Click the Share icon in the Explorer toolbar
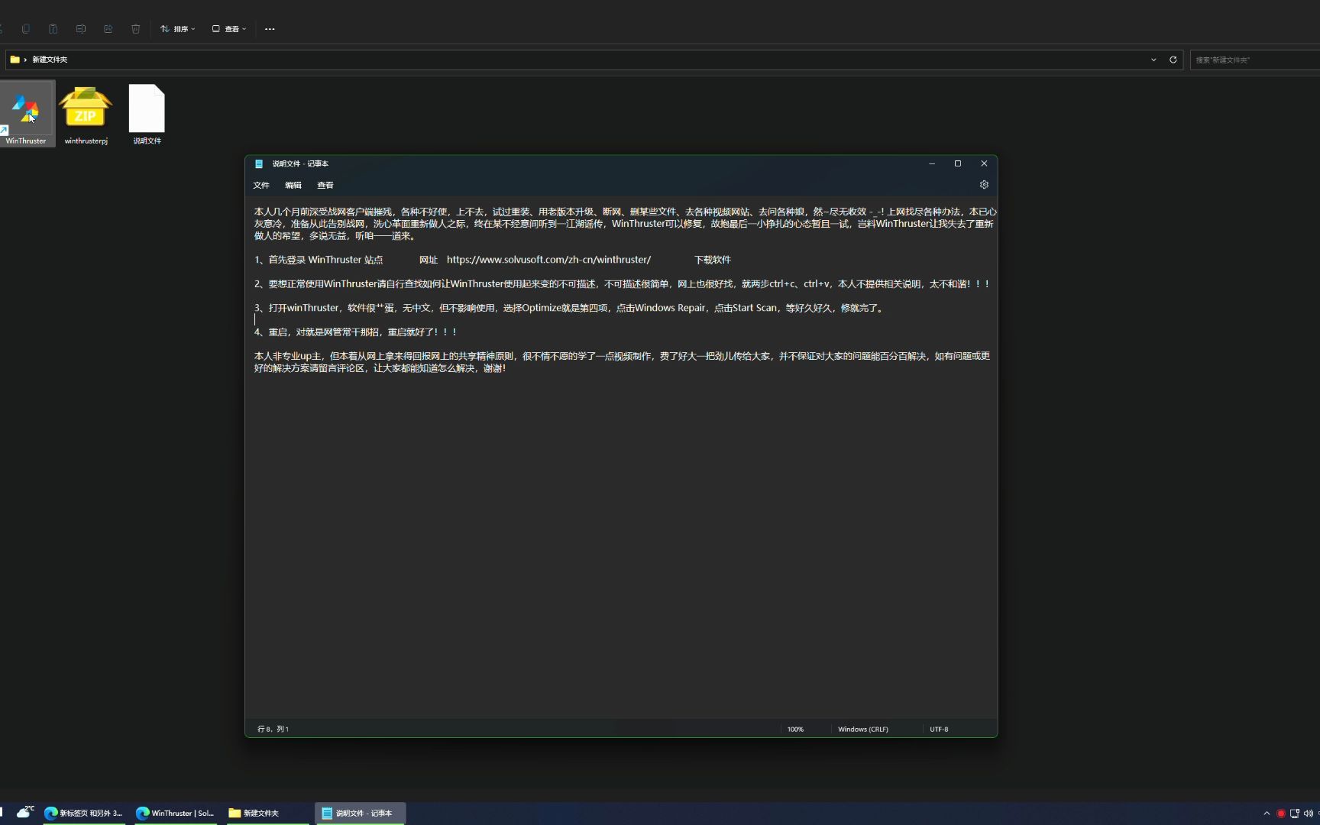Viewport: 1320px width, 825px height. [108, 29]
